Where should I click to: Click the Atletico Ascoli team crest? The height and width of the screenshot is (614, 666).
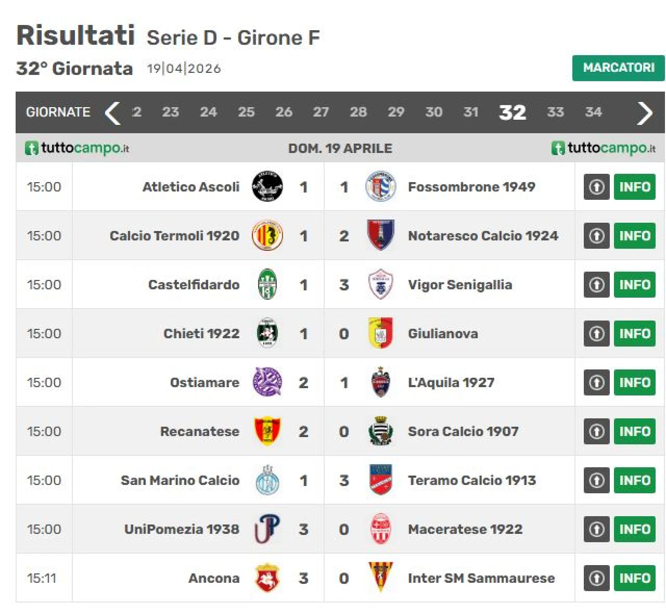267,187
